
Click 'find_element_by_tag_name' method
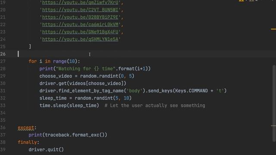point(91,91)
